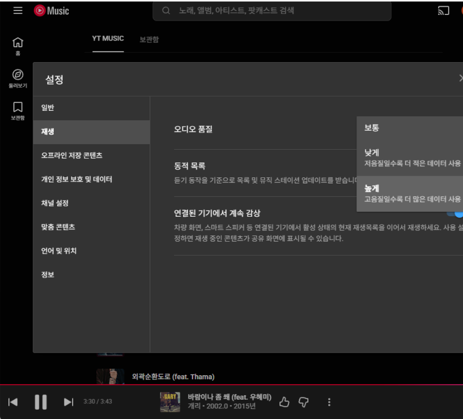
Task: Open the hamburger guide menu
Action: pos(18,11)
